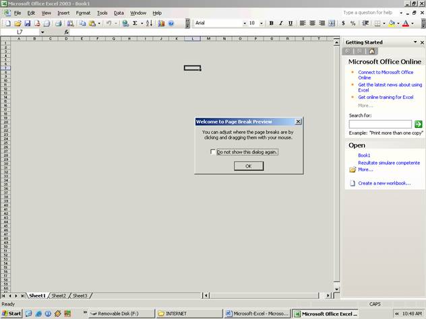The image size is (426, 319).
Task: Click the Copy toolbar icon
Action: [x=82, y=24]
